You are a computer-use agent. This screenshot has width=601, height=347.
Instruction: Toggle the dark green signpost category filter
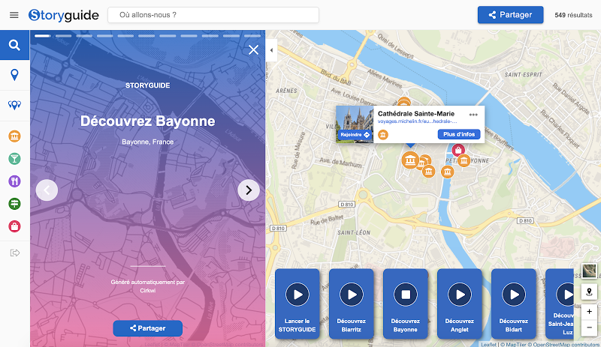[x=14, y=204]
